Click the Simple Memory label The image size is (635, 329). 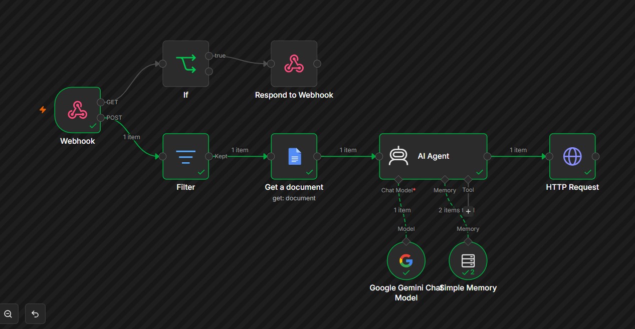pos(468,288)
